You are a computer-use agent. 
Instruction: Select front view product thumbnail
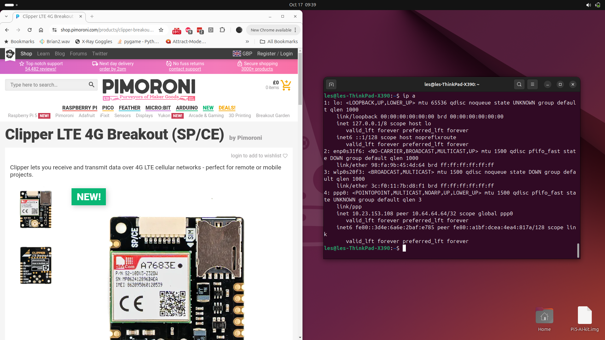[x=36, y=209]
